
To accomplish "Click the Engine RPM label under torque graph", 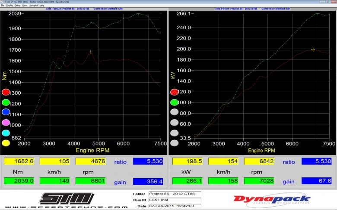I will (x=92, y=150).
